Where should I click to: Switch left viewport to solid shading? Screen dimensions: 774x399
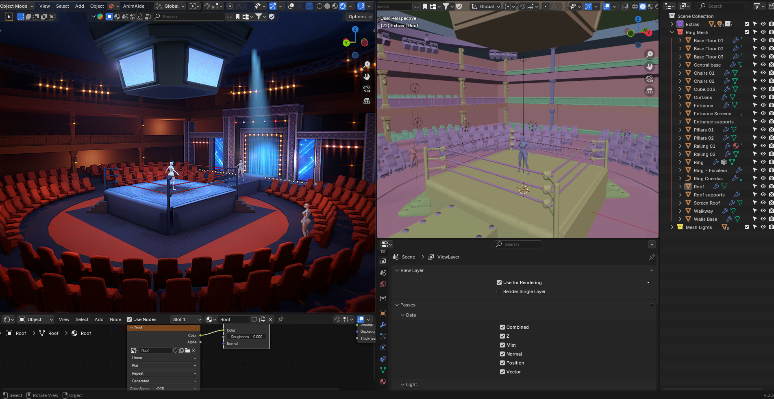pyautogui.click(x=327, y=6)
